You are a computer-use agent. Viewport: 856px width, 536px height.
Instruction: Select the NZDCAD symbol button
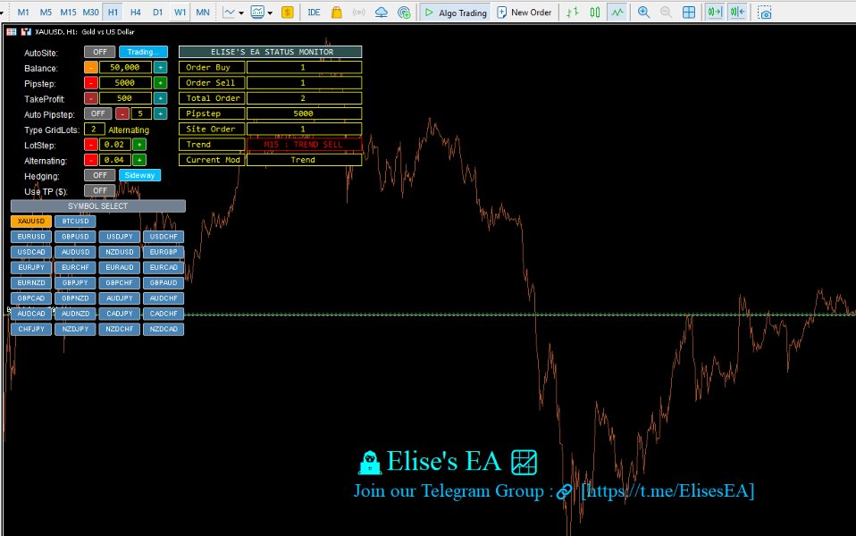coord(164,329)
